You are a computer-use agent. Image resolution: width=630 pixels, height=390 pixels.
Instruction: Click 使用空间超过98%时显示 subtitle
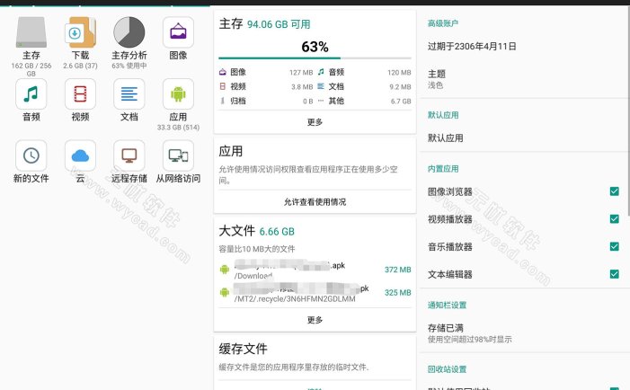pos(470,340)
